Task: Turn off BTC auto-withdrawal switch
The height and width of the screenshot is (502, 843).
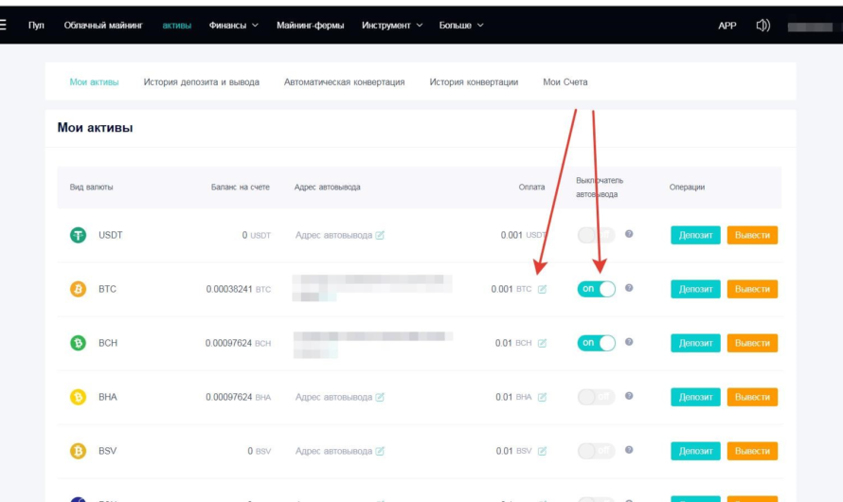Action: tap(596, 289)
